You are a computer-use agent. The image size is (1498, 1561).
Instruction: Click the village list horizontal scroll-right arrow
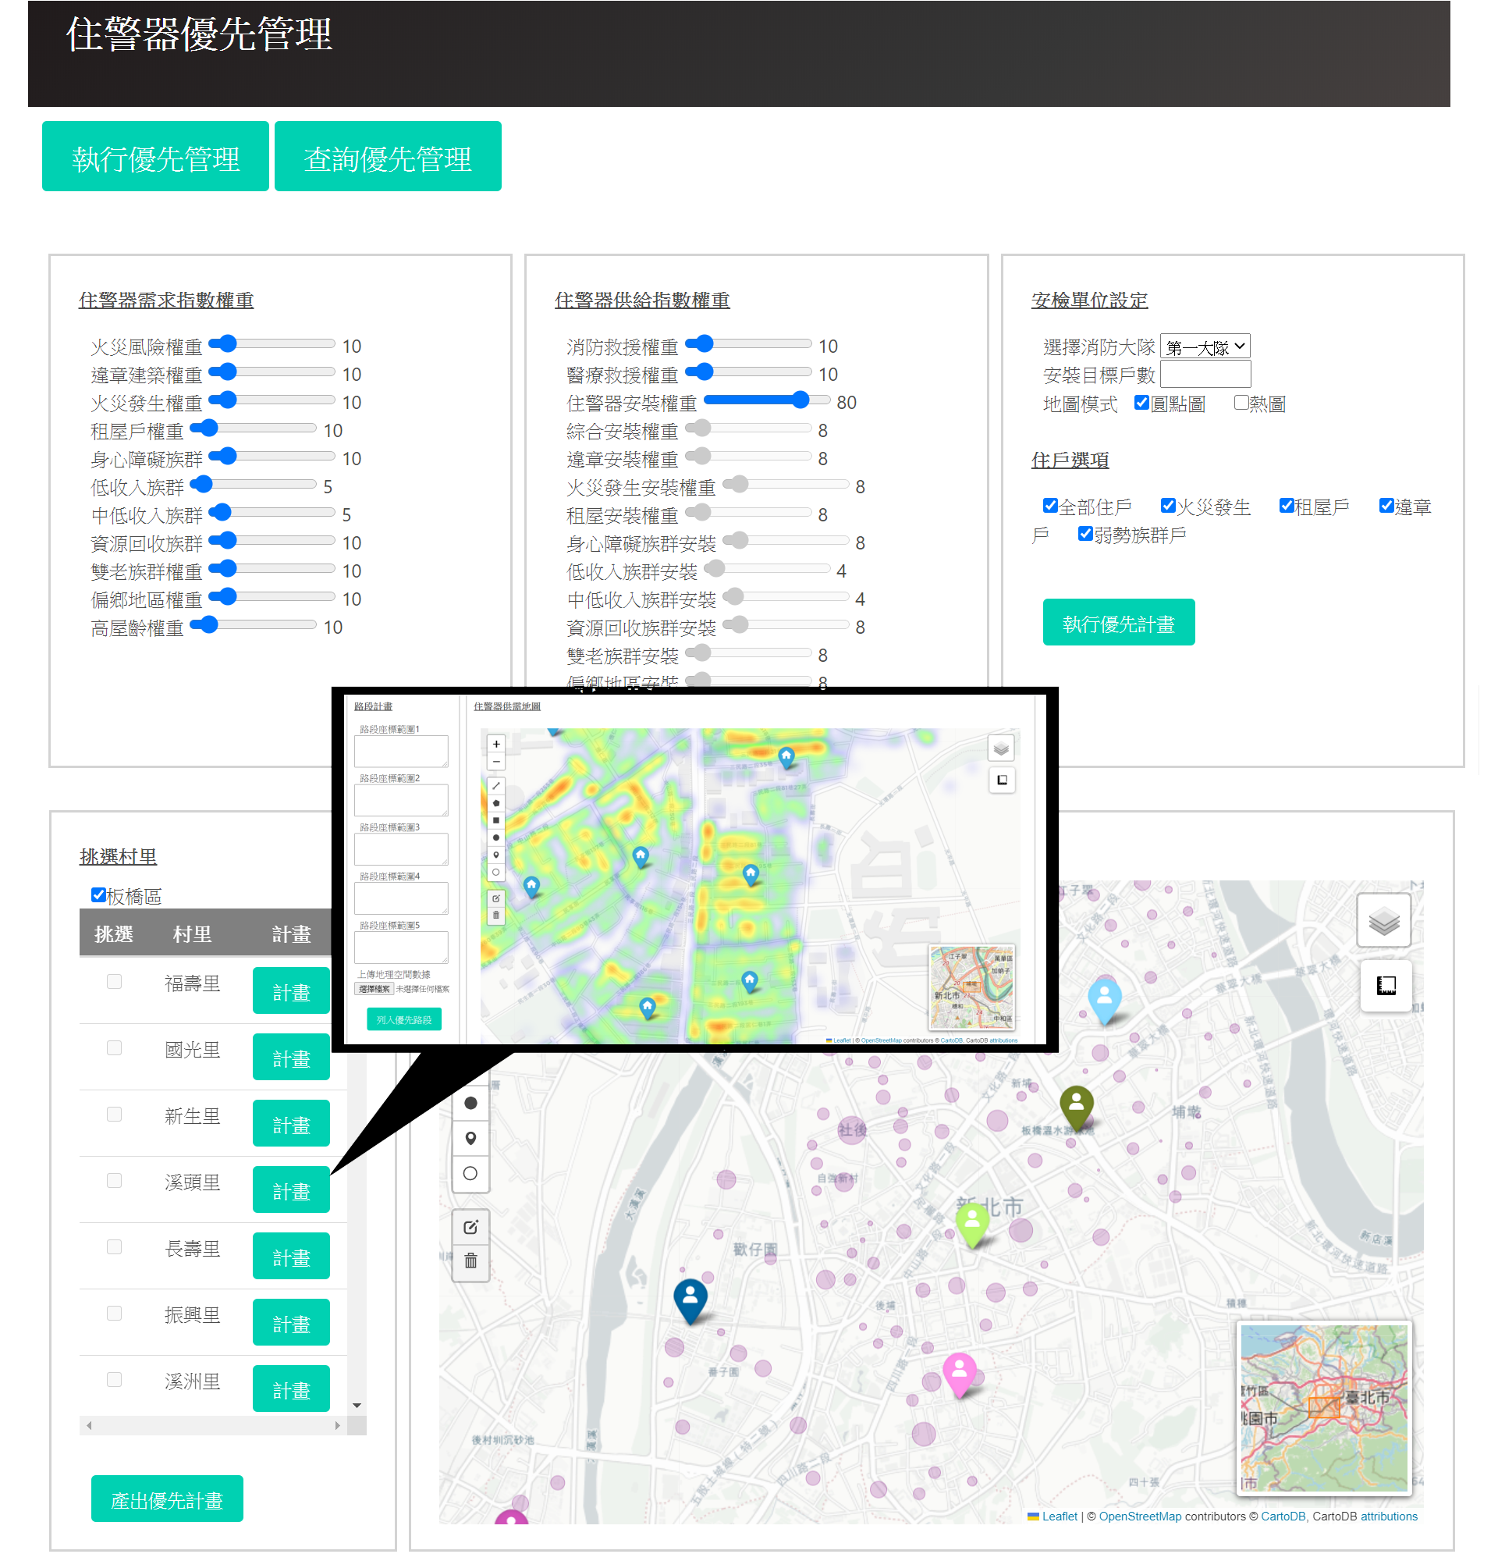tap(338, 1426)
